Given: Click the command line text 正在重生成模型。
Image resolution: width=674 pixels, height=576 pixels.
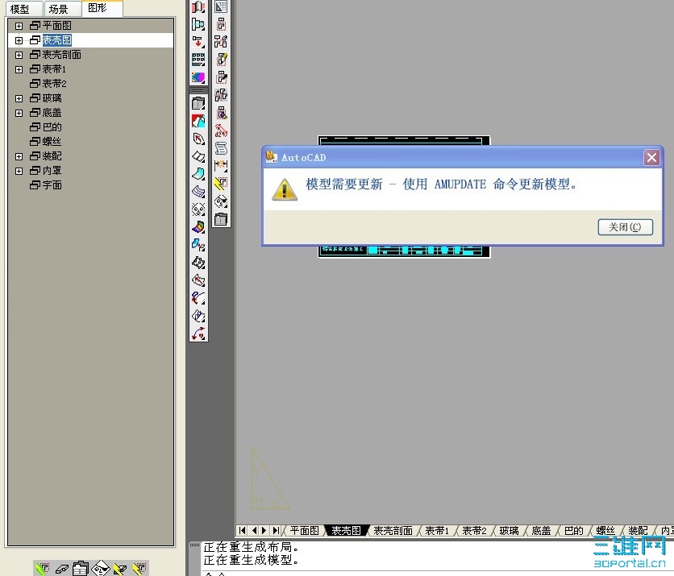Looking at the screenshot, I should point(251,560).
